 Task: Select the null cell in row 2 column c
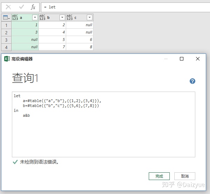pos(80,32)
